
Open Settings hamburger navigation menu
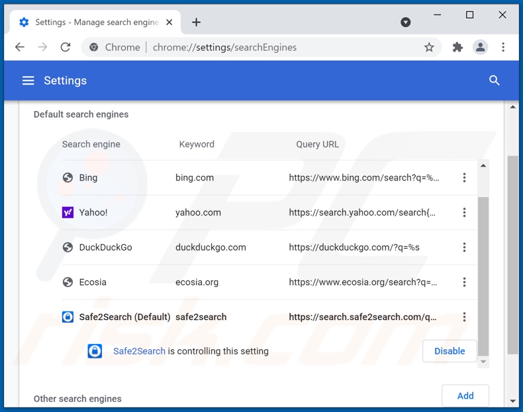[28, 80]
